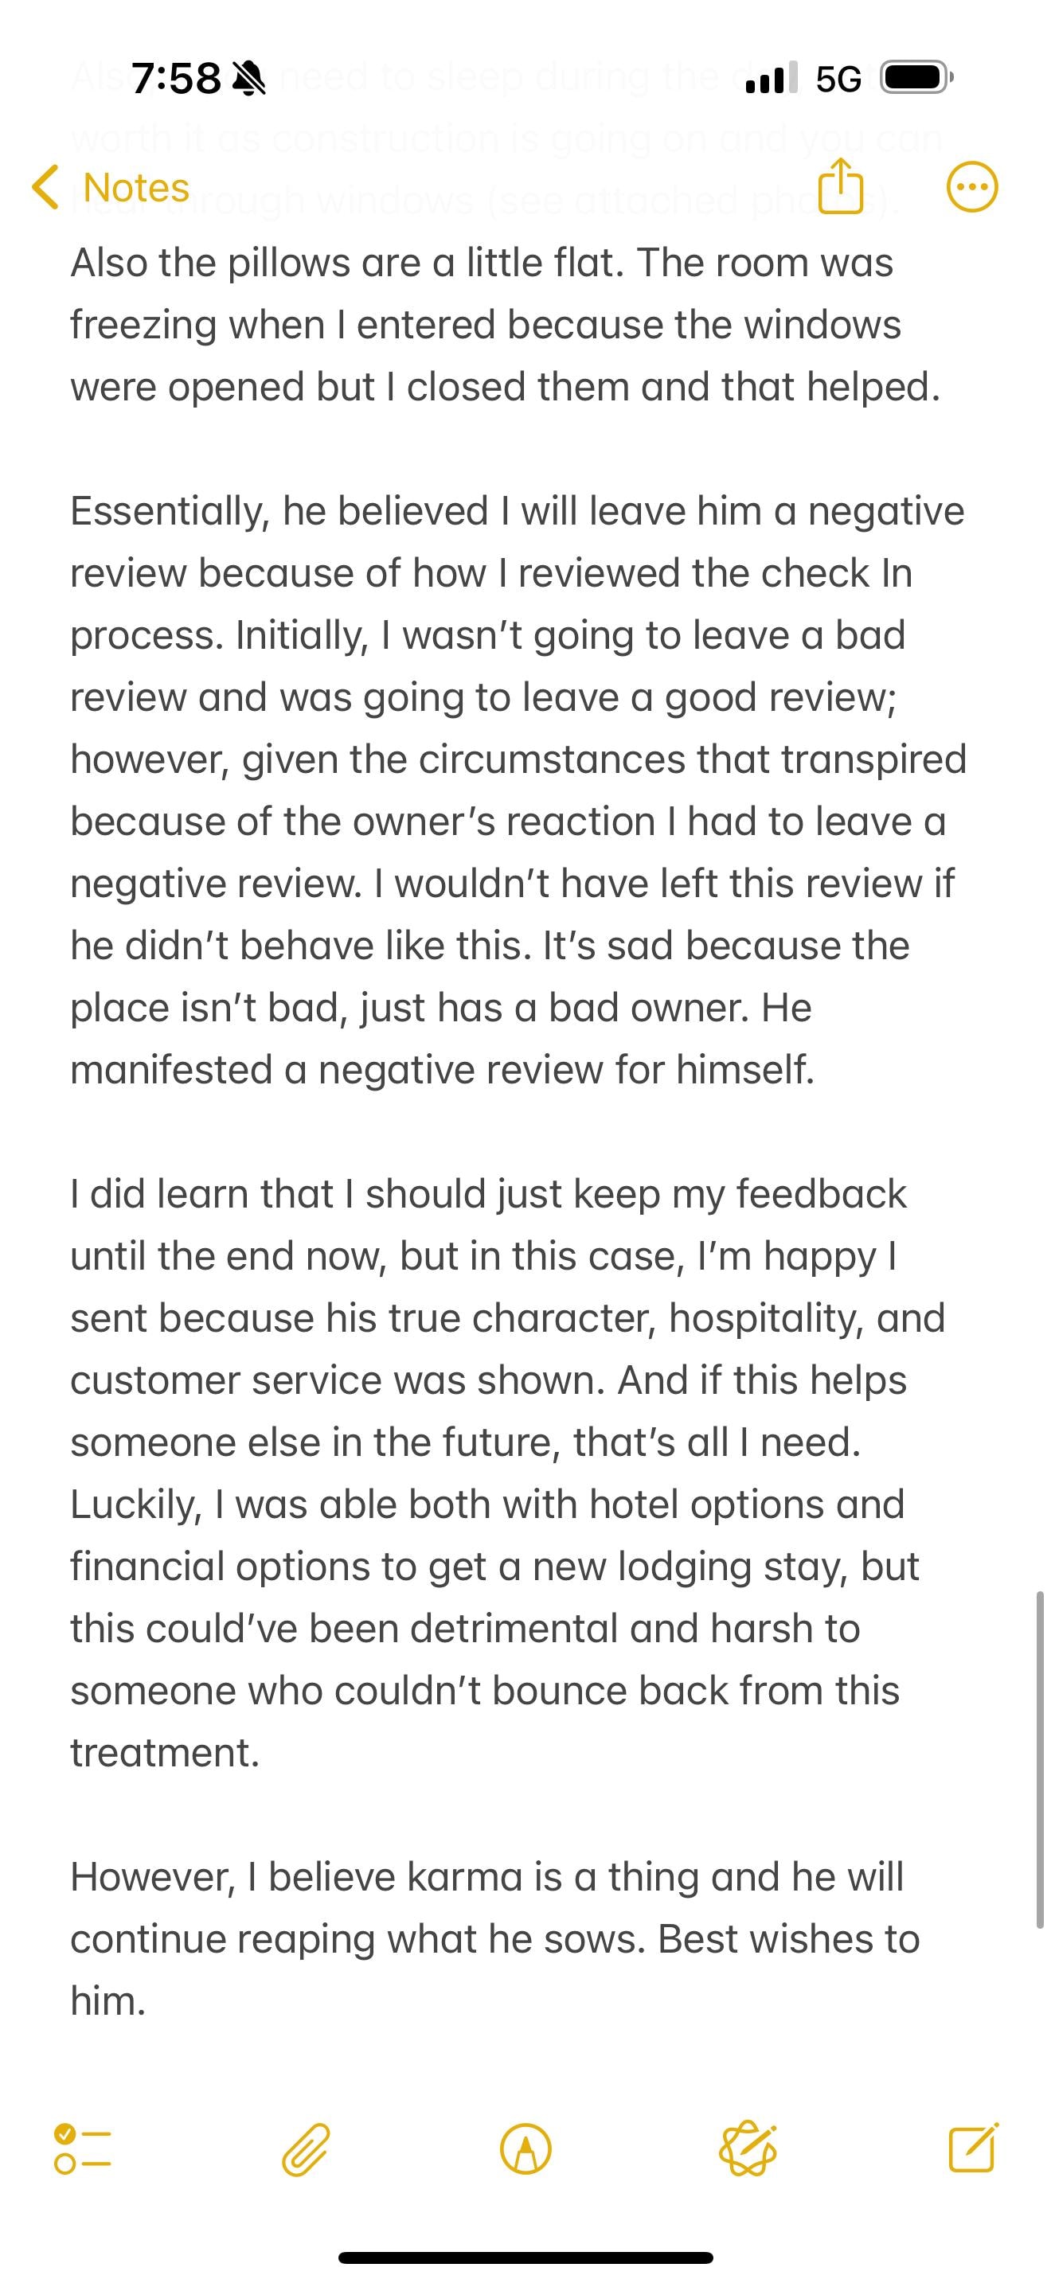1051x2283 pixels.
Task: Tap the home indicator bar
Action: pyautogui.click(x=525, y=2258)
